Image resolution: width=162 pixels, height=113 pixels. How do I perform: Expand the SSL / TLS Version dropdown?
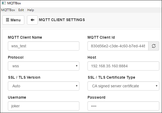(x=43, y=86)
